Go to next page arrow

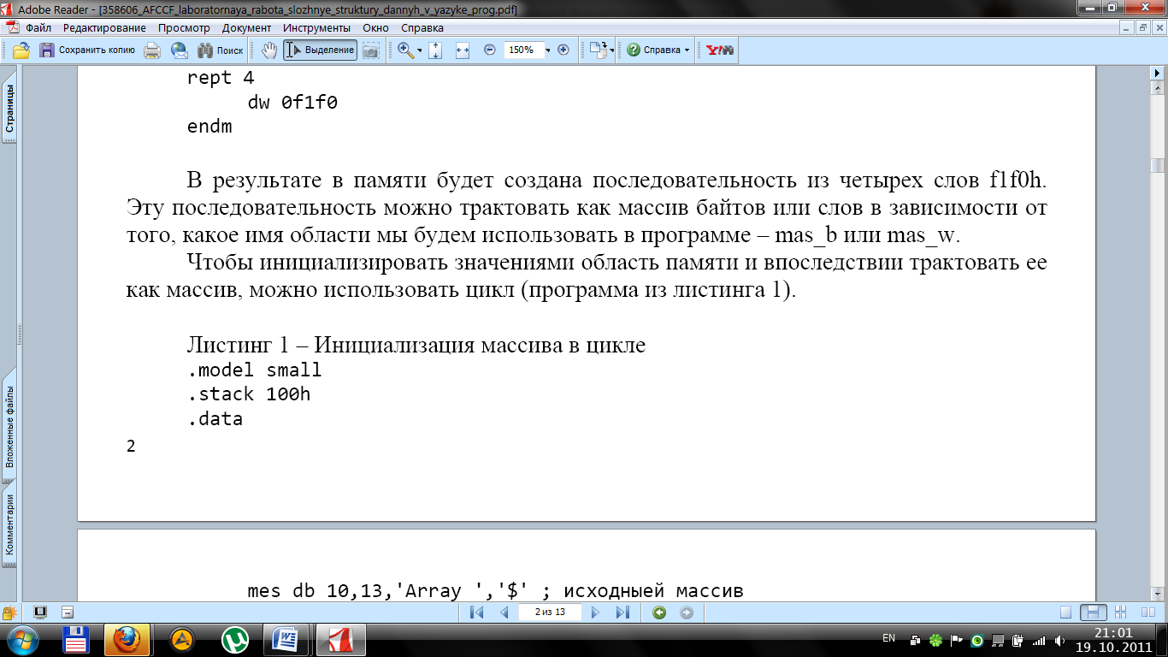[x=596, y=613]
